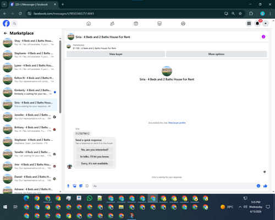
Task: Open the notifications bell icon
Action: [257, 24]
